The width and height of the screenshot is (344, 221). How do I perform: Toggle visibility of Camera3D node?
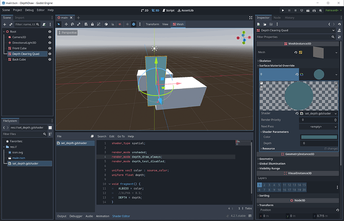pyautogui.click(x=50, y=37)
